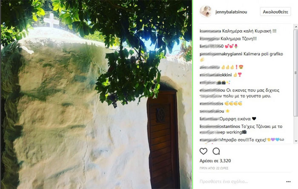Click the wooden door in the photo
The height and width of the screenshot is (189, 298).
pos(163,140)
